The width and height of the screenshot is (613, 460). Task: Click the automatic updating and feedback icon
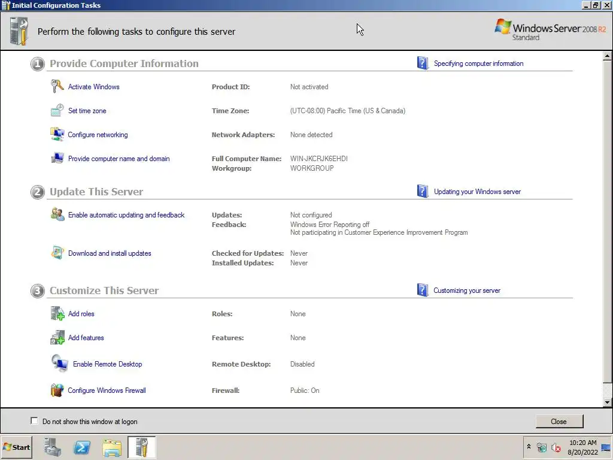[x=57, y=214]
